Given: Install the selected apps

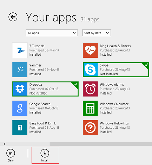Looking at the screenshot, I should [x=45, y=155].
